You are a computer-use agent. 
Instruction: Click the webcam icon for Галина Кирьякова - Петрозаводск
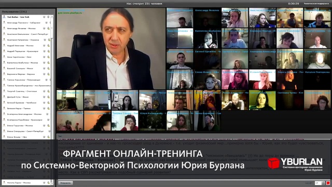coord(46,80)
